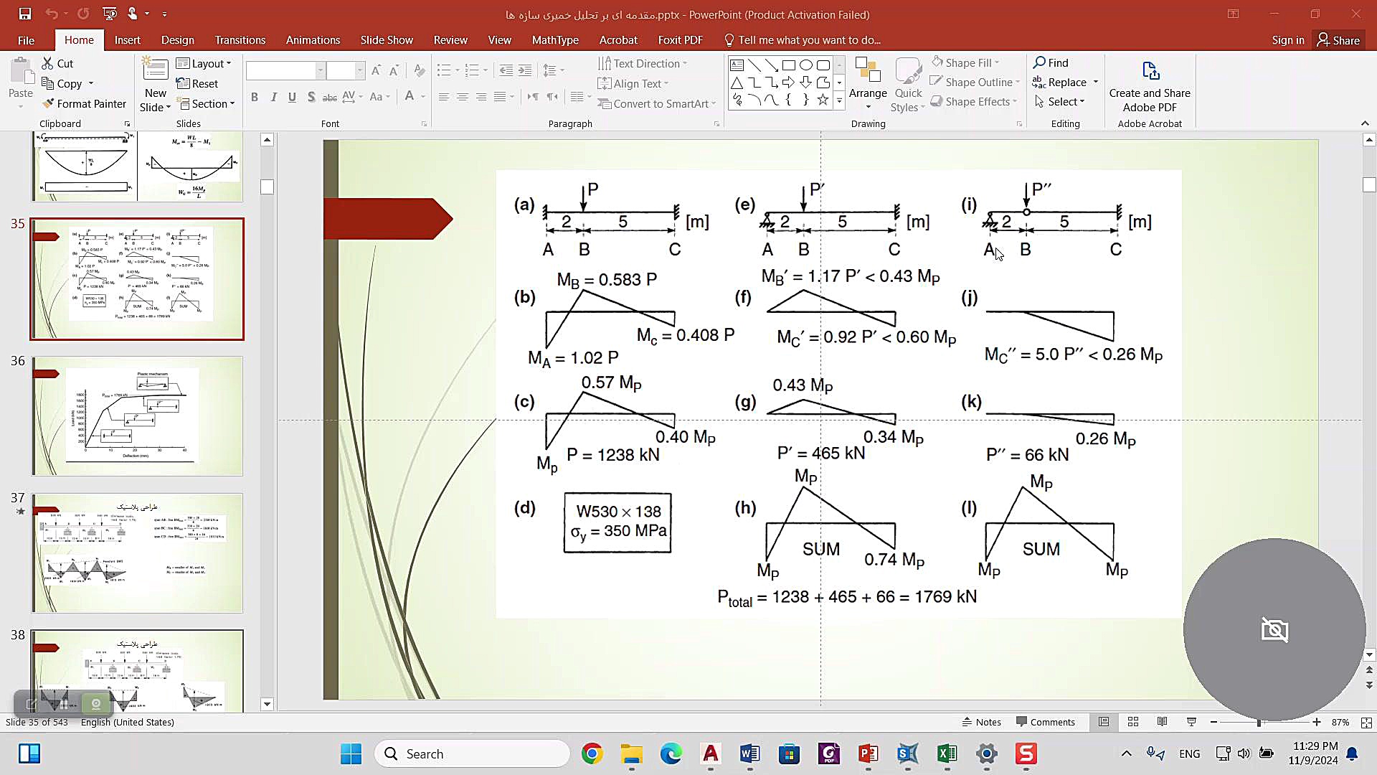Toggle the Notes pane

tap(982, 722)
